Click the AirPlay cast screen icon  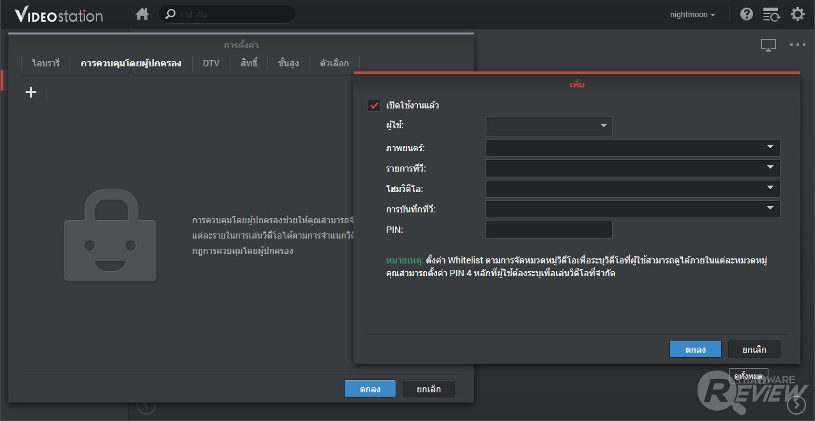pos(768,45)
